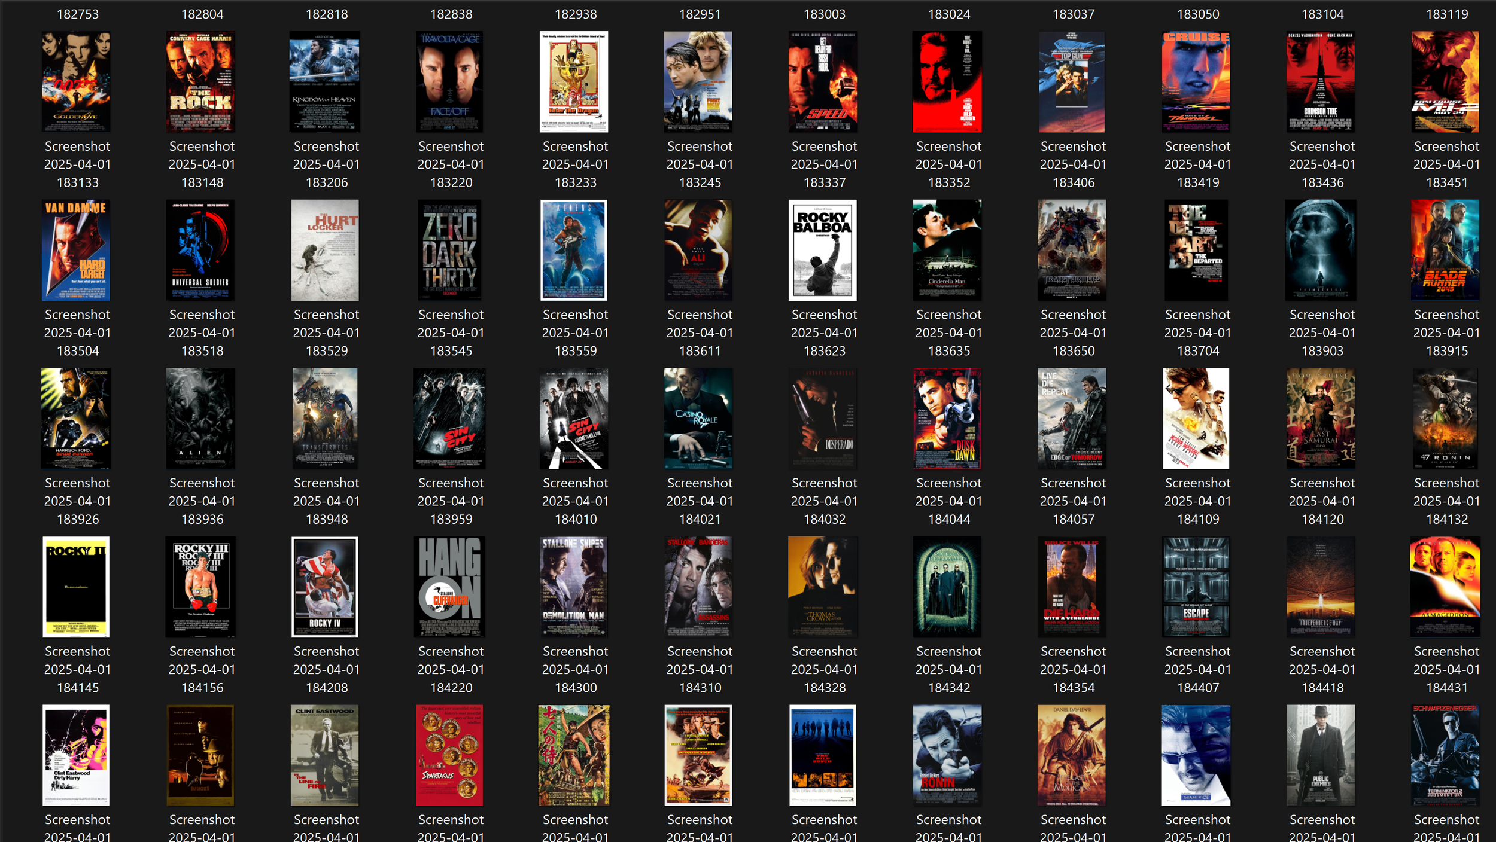Viewport: 1496px width, 842px height.
Task: Select the file name ending in 184342
Action: point(949,669)
